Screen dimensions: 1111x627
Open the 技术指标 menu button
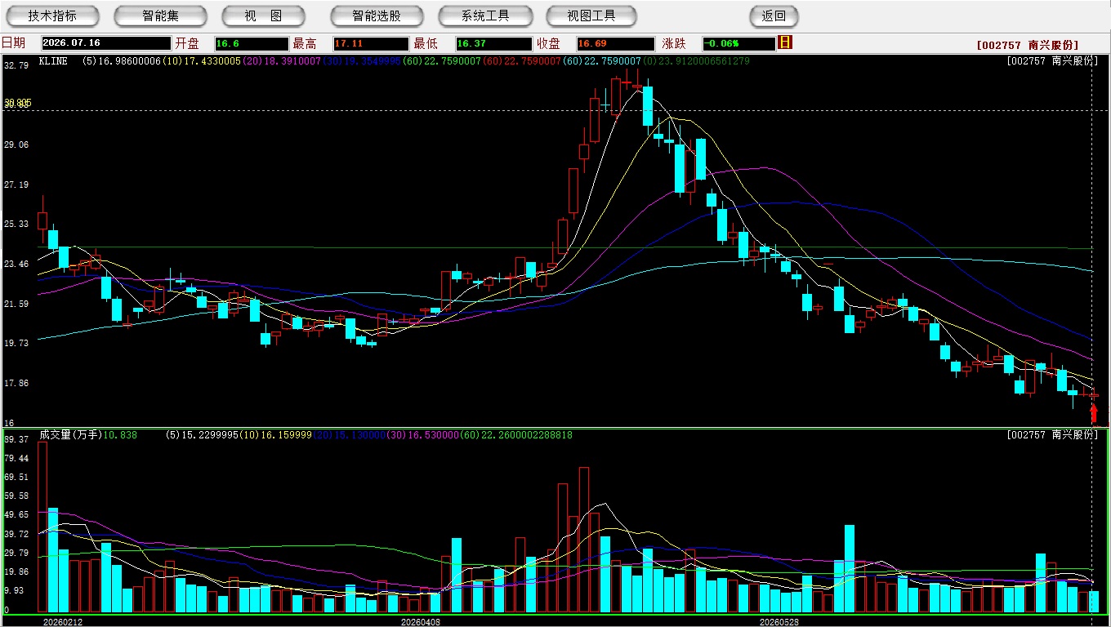tap(53, 16)
